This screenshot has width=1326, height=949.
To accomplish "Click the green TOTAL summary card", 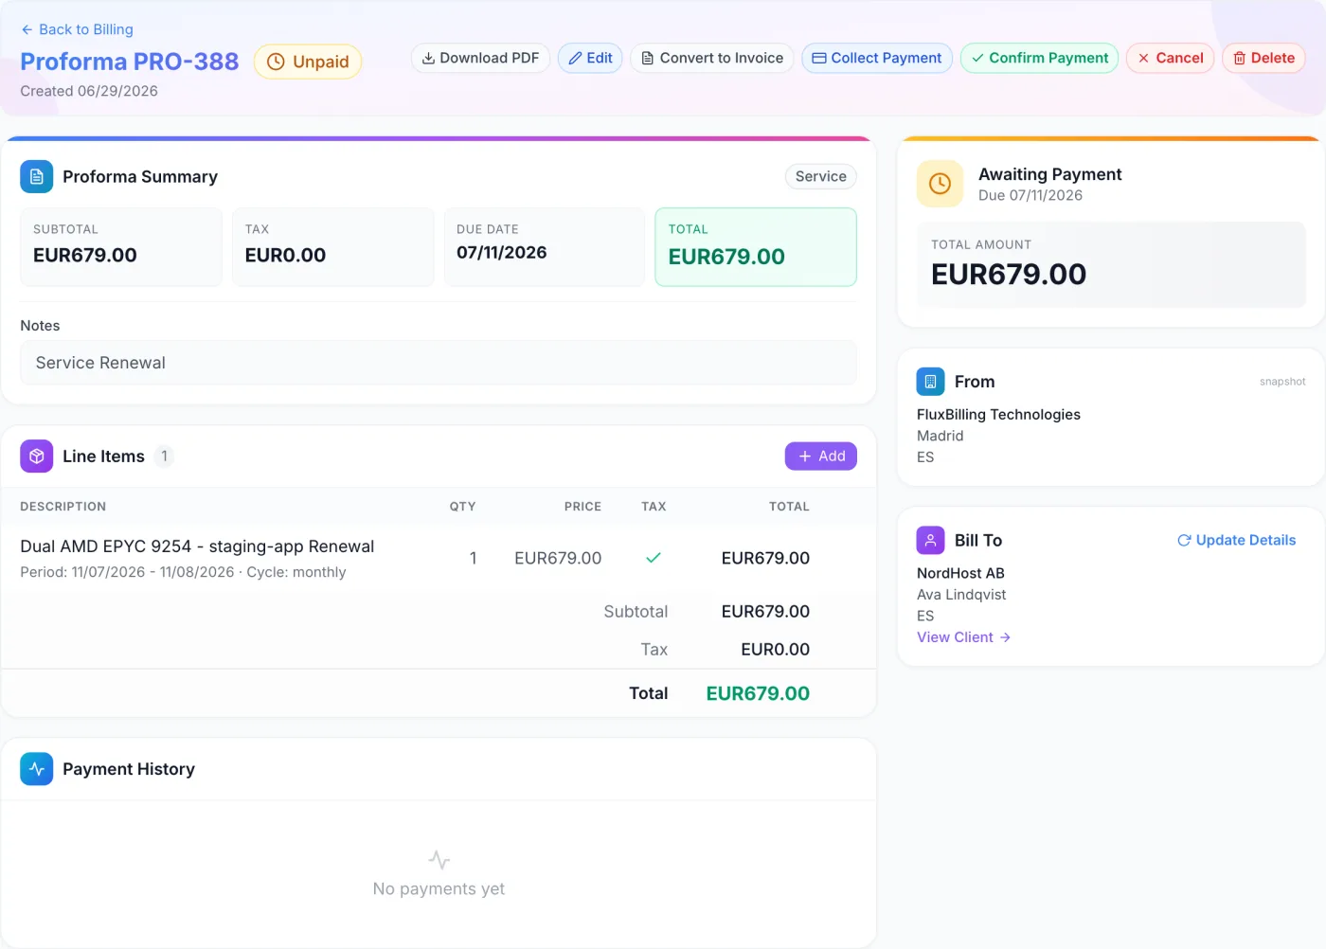I will coord(756,247).
